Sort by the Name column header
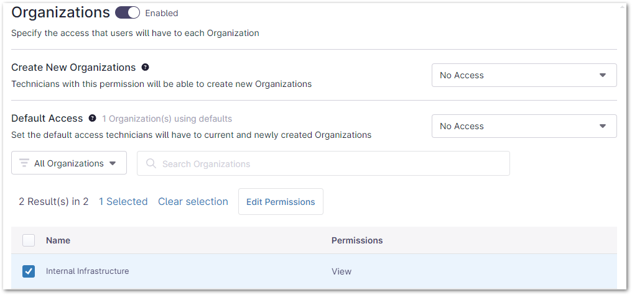 click(x=58, y=240)
